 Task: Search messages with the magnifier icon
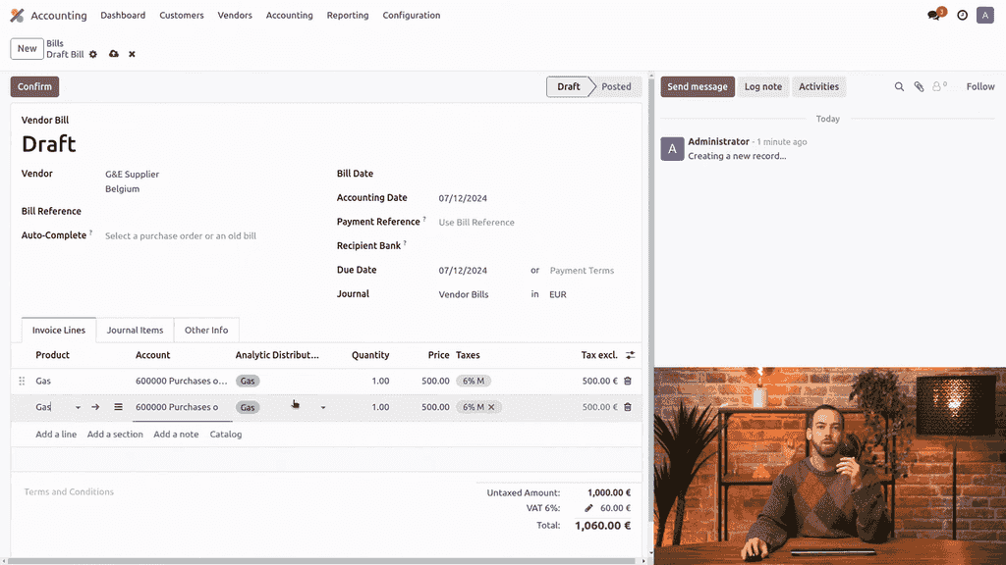(x=899, y=86)
